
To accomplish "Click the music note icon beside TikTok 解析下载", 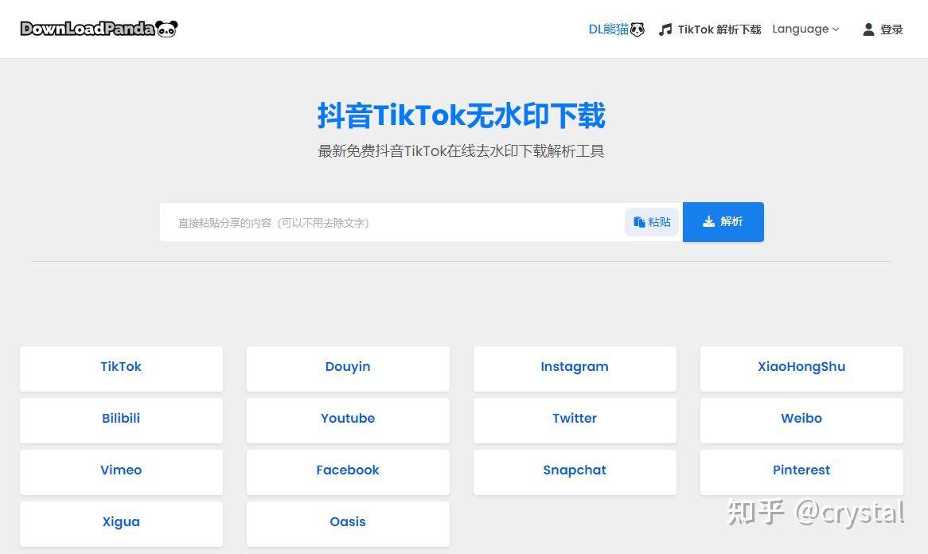I will 665,29.
